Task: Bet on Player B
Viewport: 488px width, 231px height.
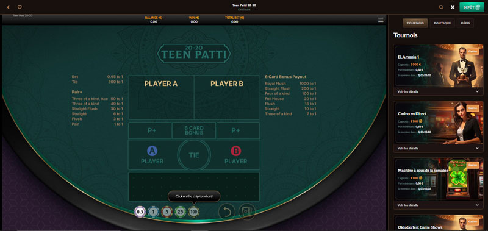Action: pos(235,155)
